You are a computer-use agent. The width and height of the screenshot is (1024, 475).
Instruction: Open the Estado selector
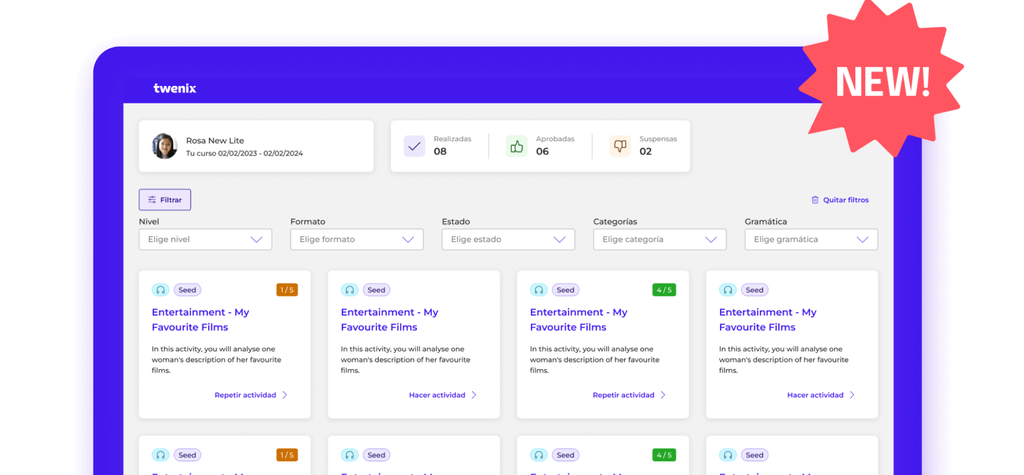point(508,239)
